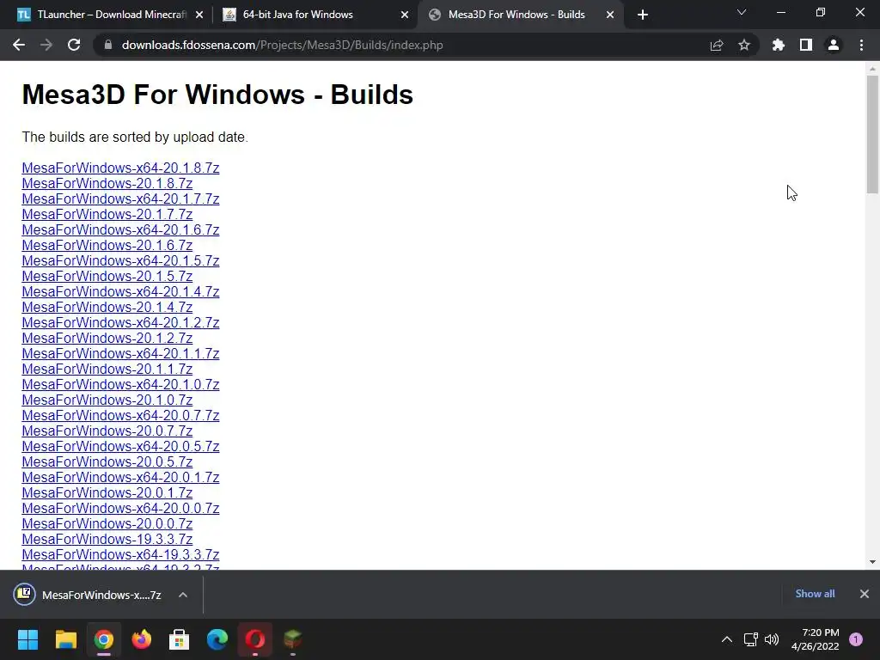
Task: Close the Mesa3D For Windows tab
Action: pos(610,15)
